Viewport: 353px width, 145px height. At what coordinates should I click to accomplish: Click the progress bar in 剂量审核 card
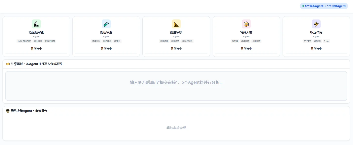[176, 53]
